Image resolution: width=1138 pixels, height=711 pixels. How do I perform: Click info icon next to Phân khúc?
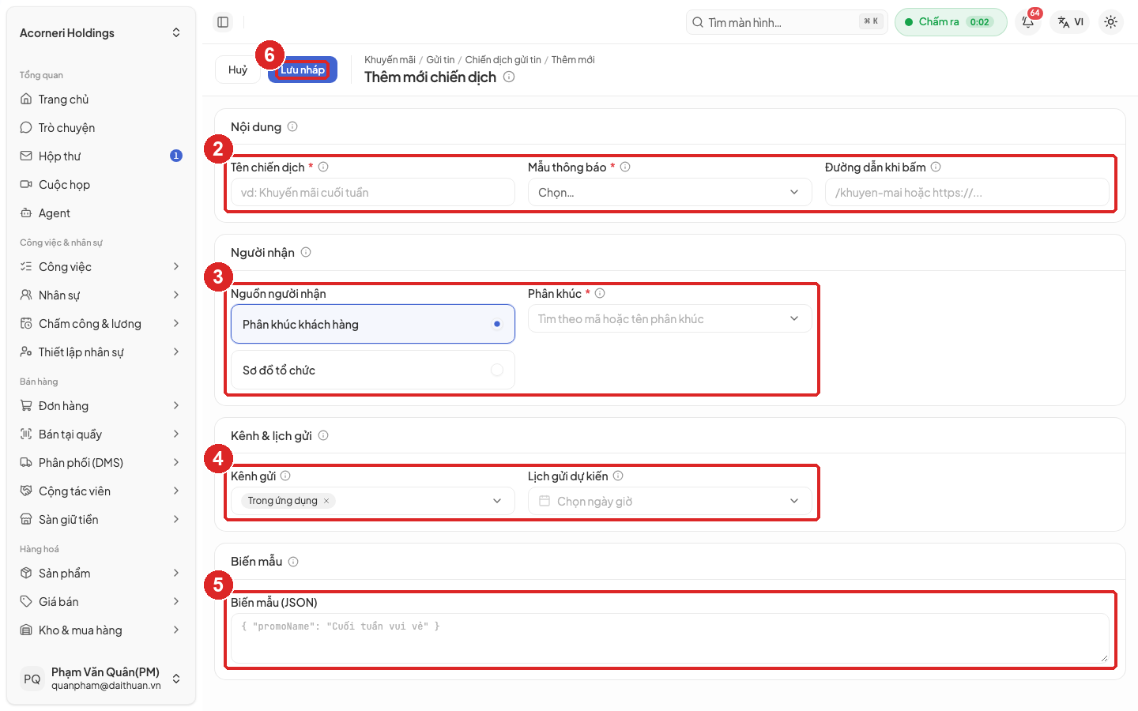[x=600, y=293]
